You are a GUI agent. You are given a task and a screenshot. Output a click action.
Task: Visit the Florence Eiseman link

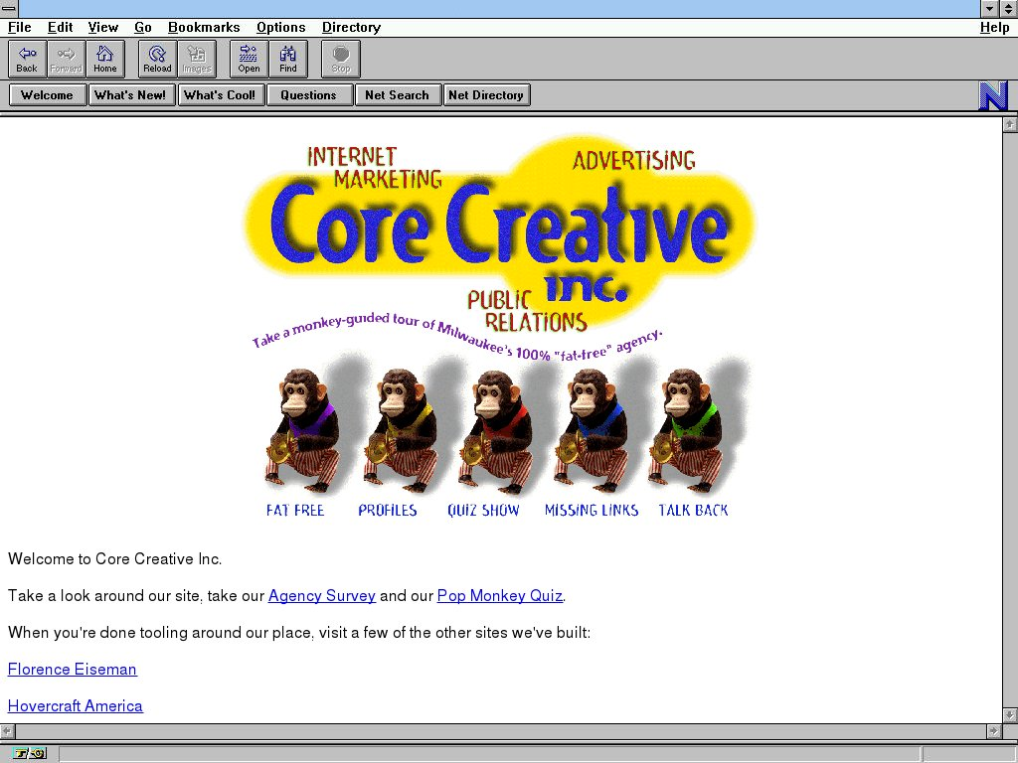click(73, 670)
